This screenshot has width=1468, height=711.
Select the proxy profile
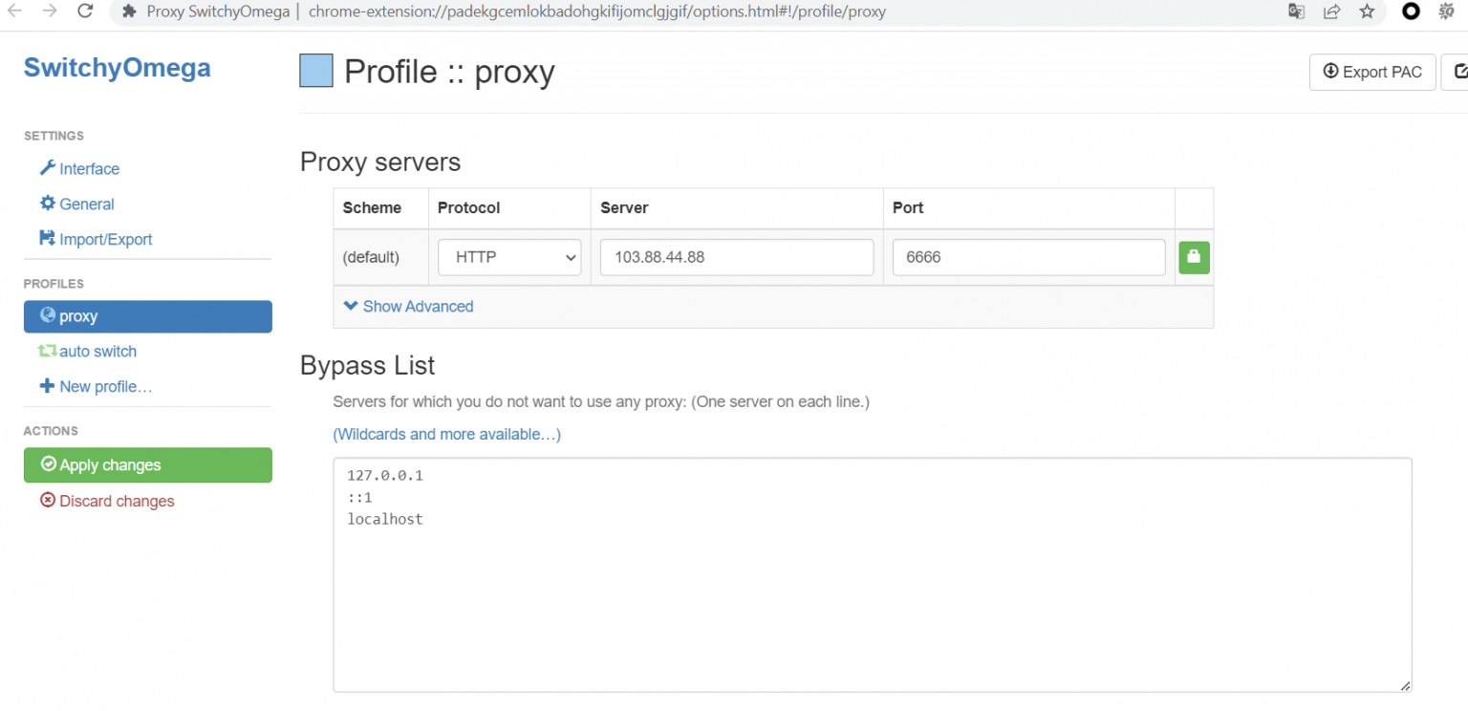pos(148,316)
